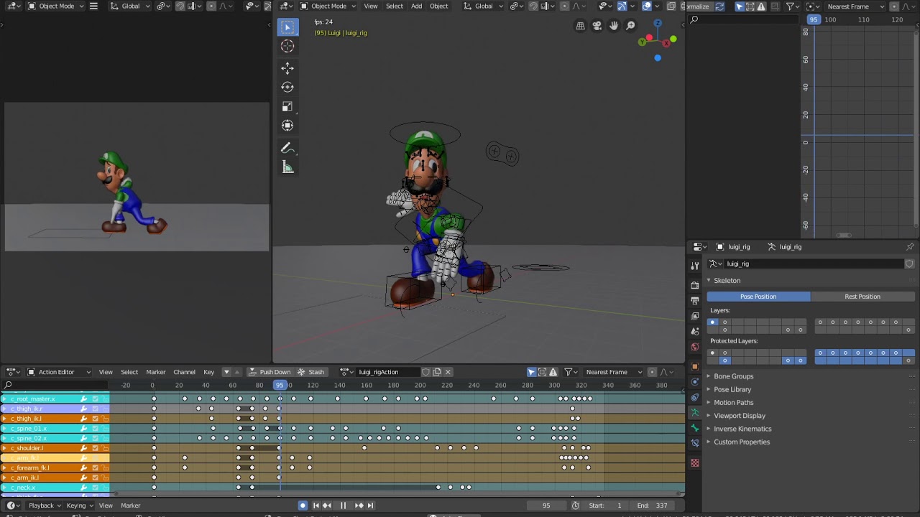
Task: Open the Scene properties tab
Action: pyautogui.click(x=694, y=332)
